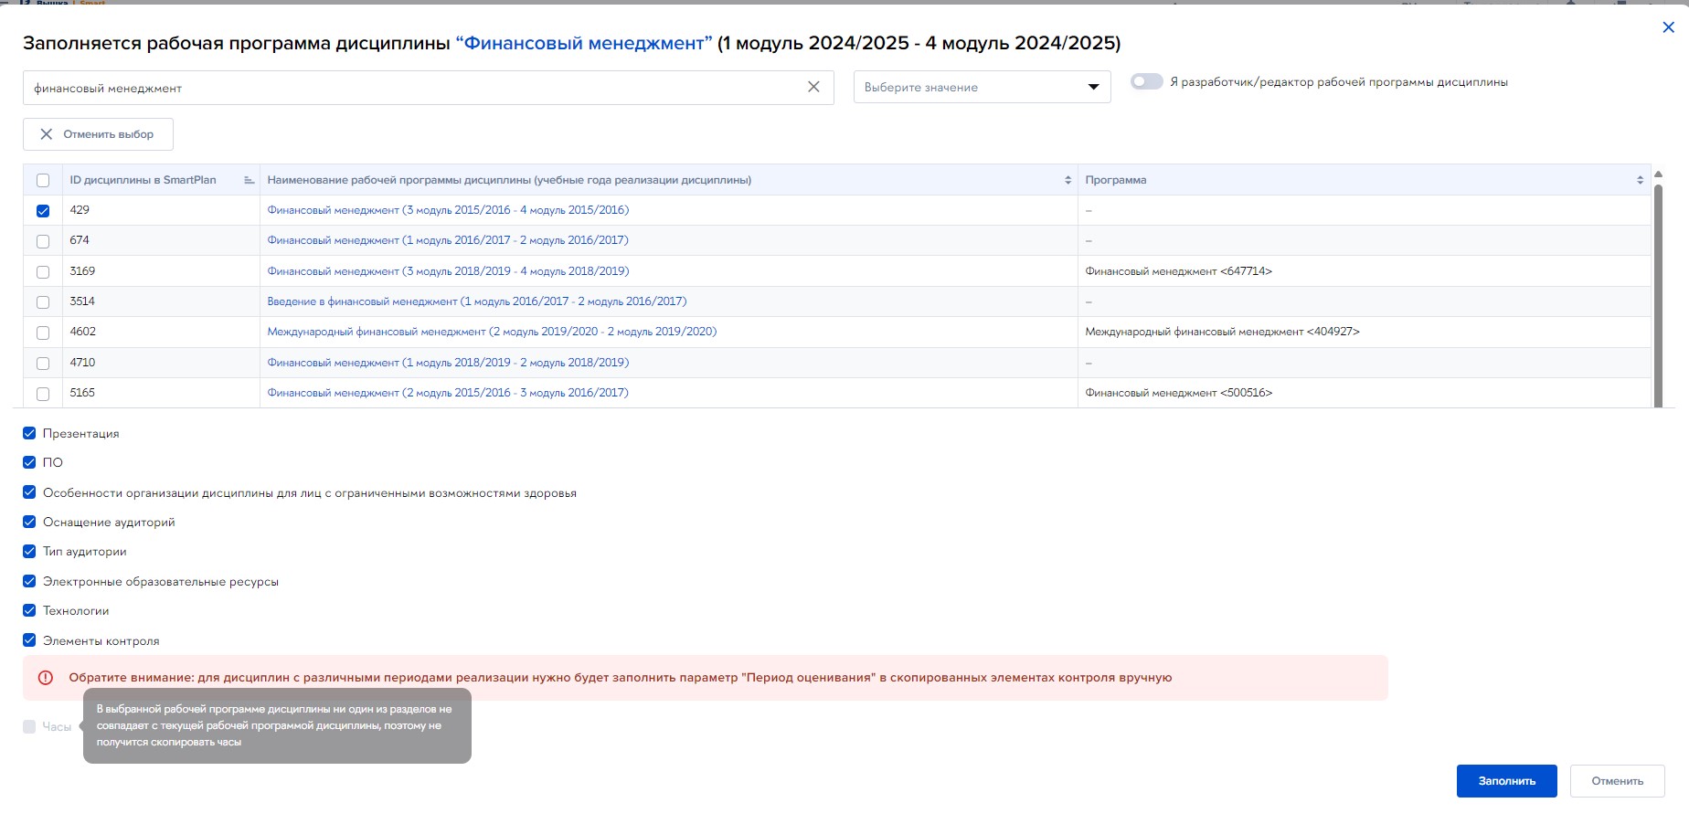Sort by Наименование рабочей программы column arrows
Image resolution: width=1689 pixels, height=824 pixels.
pos(1068,180)
